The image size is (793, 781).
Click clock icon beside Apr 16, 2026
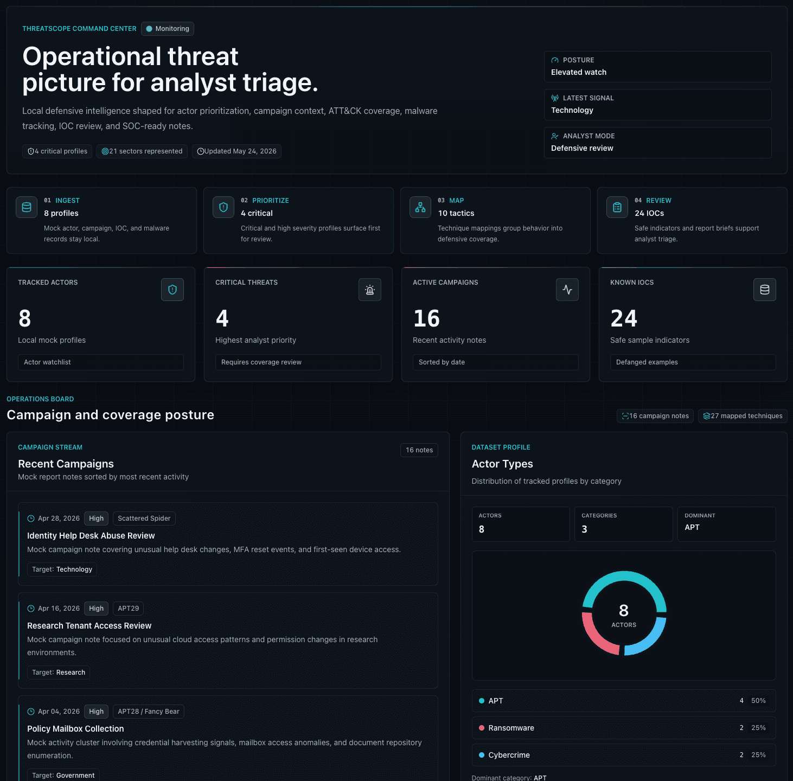point(31,609)
